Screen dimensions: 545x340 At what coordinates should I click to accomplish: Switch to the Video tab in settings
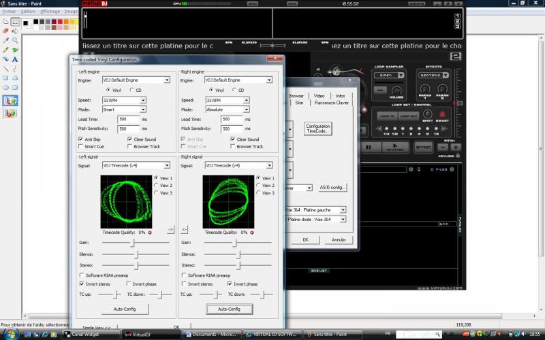pos(319,96)
